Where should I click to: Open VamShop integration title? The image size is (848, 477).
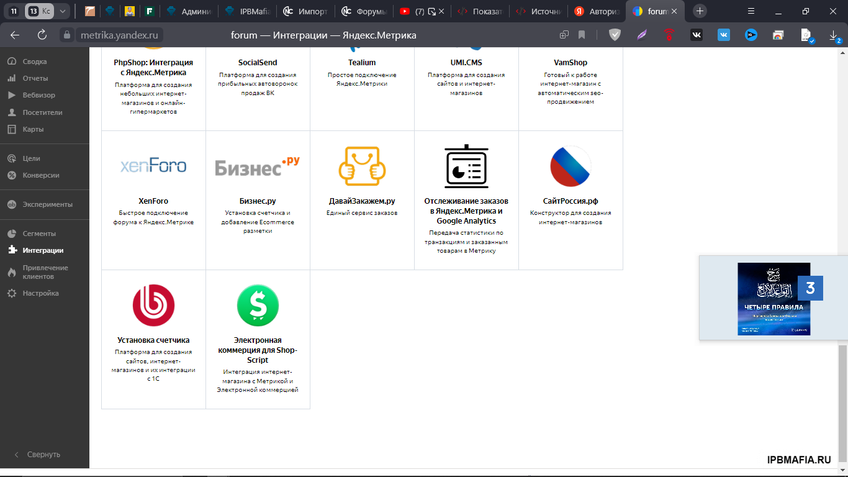point(571,63)
